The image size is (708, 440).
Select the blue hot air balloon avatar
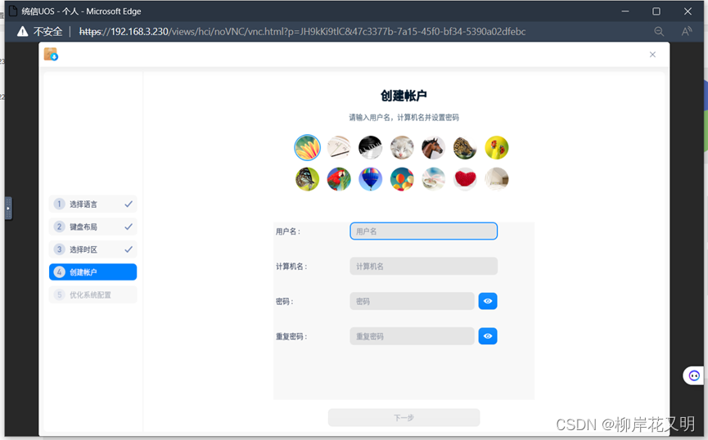370,179
